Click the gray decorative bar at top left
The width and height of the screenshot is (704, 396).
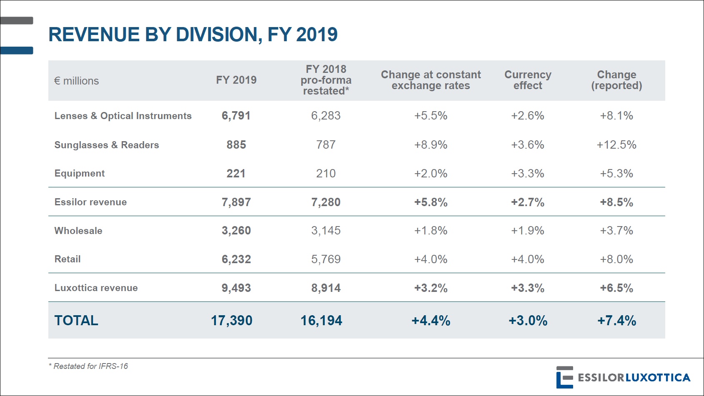click(x=17, y=20)
